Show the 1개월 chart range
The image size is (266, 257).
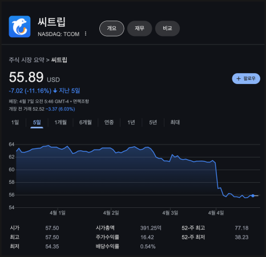[61, 122]
